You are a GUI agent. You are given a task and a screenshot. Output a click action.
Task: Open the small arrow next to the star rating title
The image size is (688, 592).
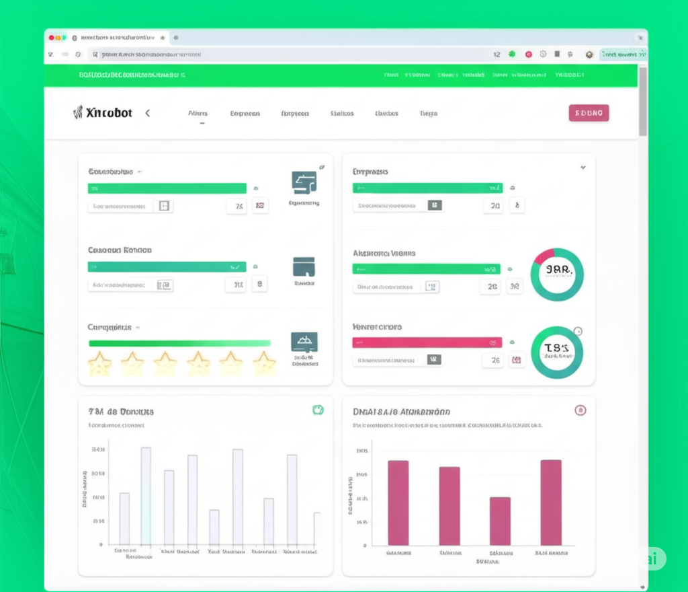pos(138,327)
